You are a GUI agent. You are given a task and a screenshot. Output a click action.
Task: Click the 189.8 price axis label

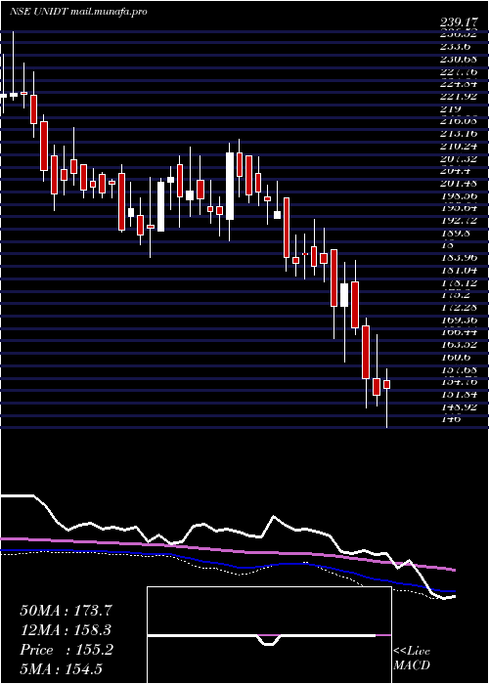(x=455, y=233)
